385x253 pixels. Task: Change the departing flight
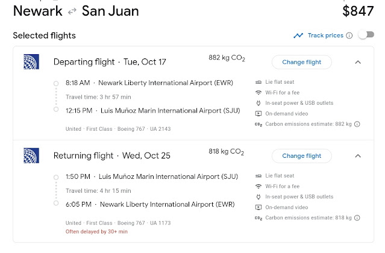(301, 62)
